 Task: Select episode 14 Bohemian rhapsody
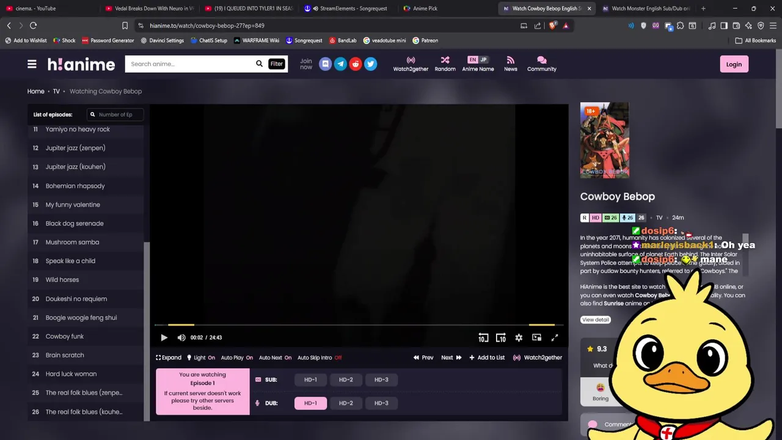tap(86, 186)
